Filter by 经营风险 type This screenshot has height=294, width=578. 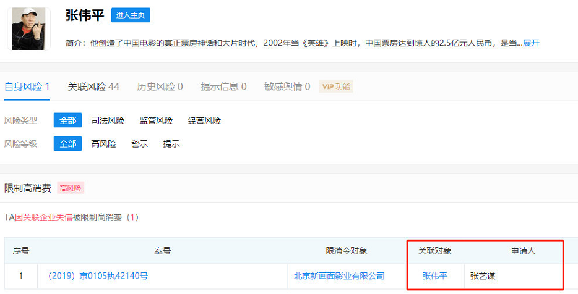tap(204, 120)
